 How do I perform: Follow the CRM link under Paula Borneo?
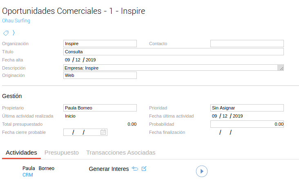tap(28, 175)
